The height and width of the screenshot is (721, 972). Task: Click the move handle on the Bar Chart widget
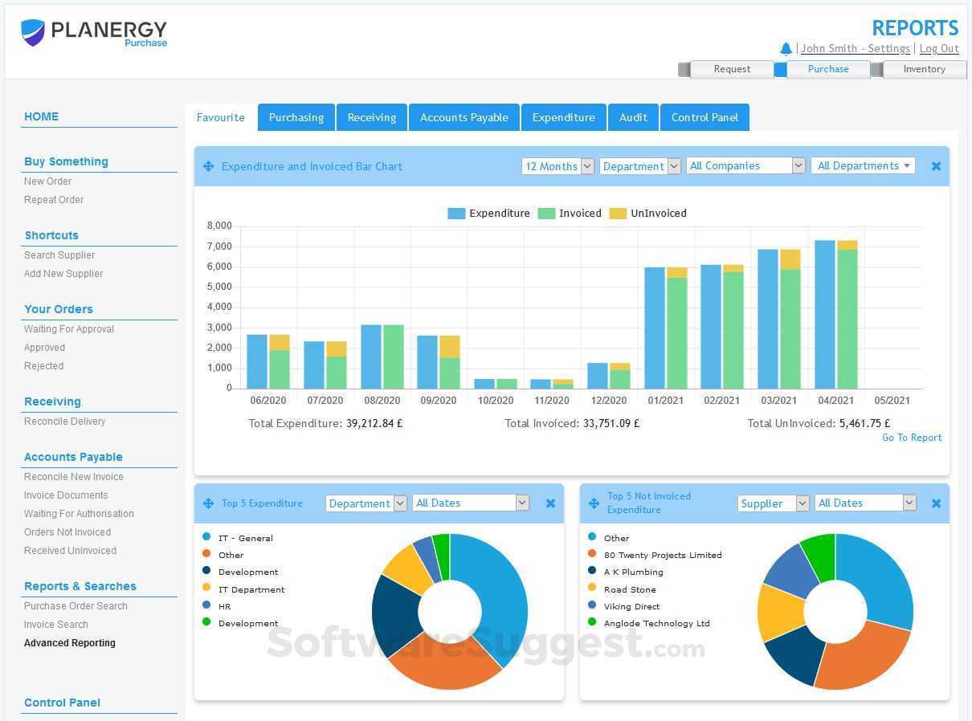point(208,166)
